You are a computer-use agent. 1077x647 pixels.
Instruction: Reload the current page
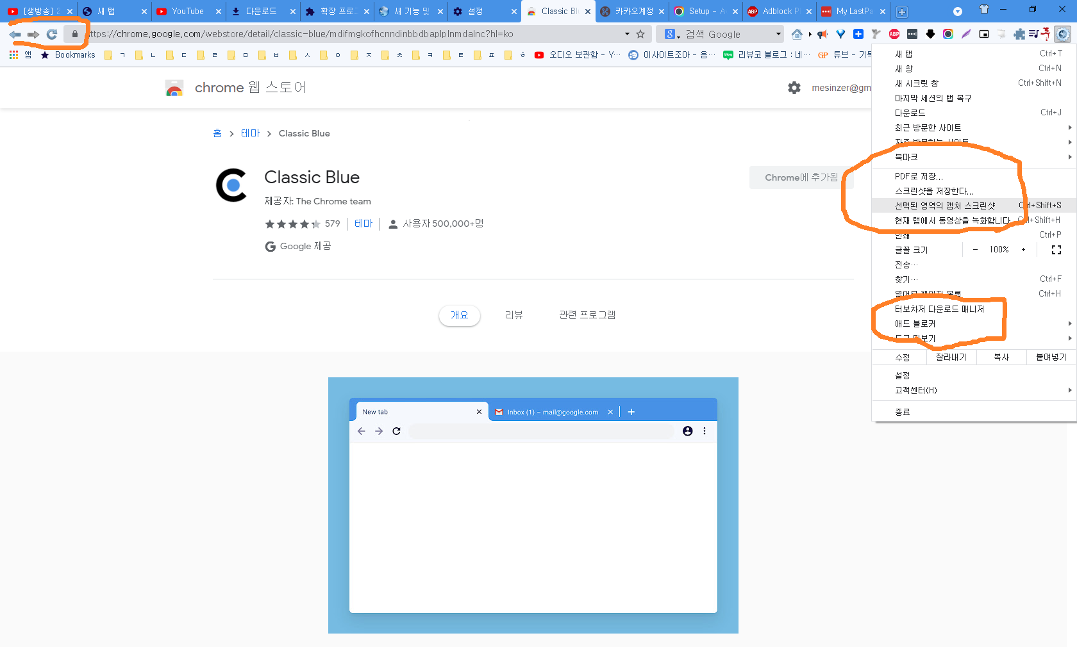tap(52, 34)
